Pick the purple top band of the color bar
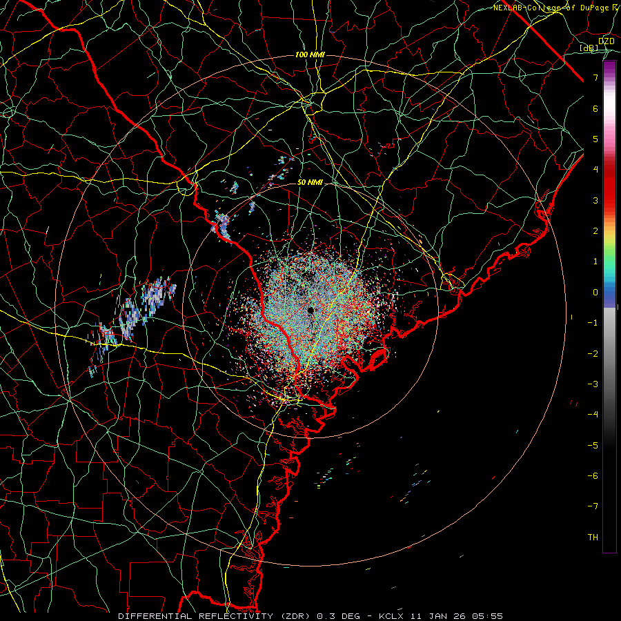Screen dimensions: 621x621 (609, 68)
